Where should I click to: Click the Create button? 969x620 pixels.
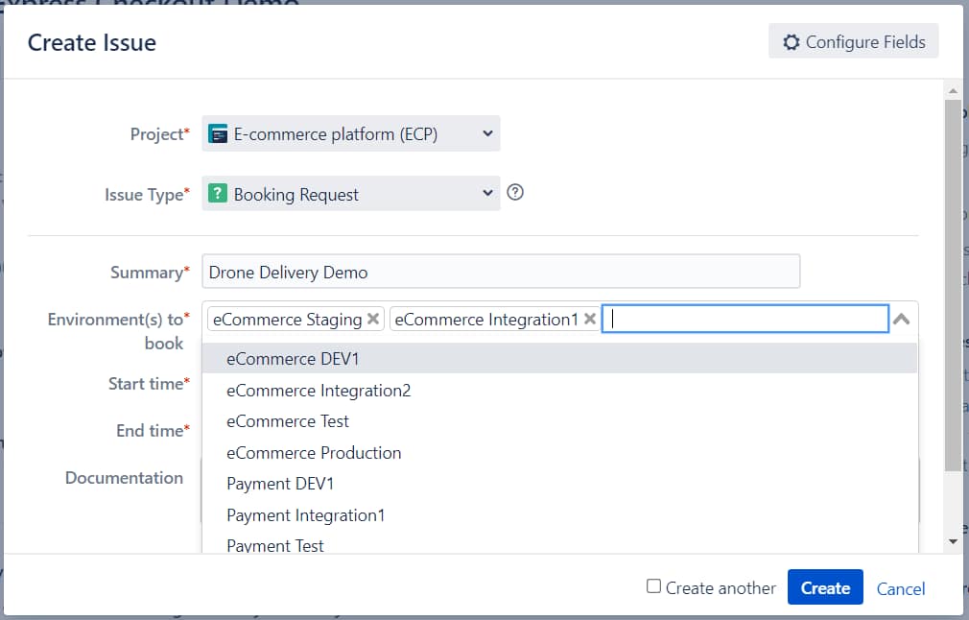point(825,587)
